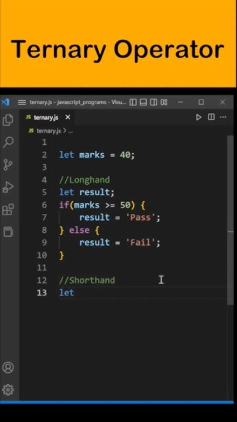The image size is (237, 422).
Task: Open the Search view in activity bar
Action: click(8, 142)
